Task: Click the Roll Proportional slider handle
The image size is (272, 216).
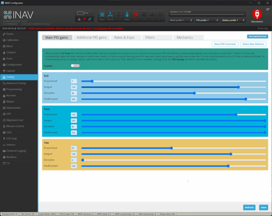Action: click(x=92, y=81)
